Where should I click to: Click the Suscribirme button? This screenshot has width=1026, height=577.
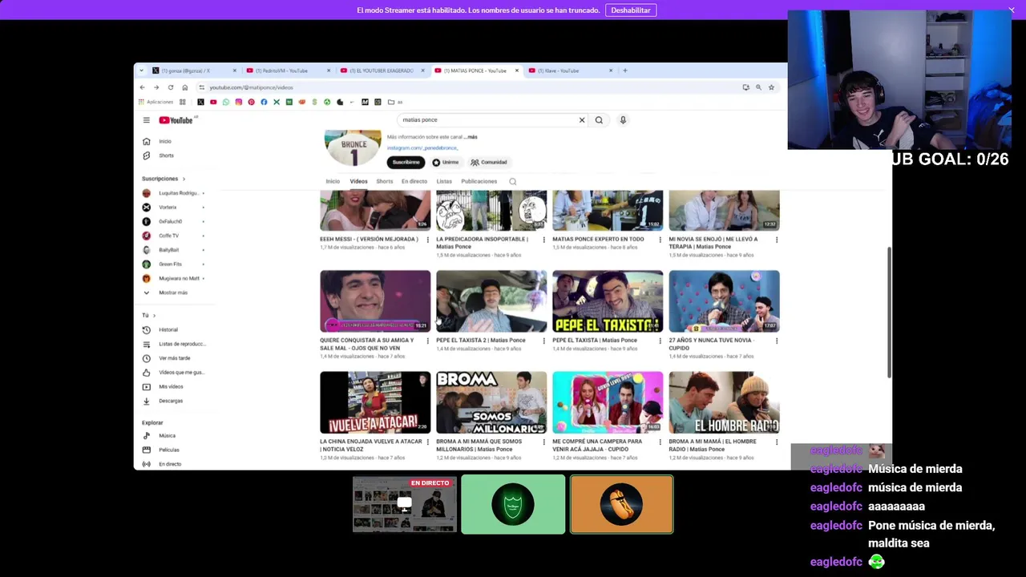pos(406,162)
